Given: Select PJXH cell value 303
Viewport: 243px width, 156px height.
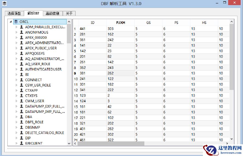Looking at the screenshot, I should (x=121, y=29).
